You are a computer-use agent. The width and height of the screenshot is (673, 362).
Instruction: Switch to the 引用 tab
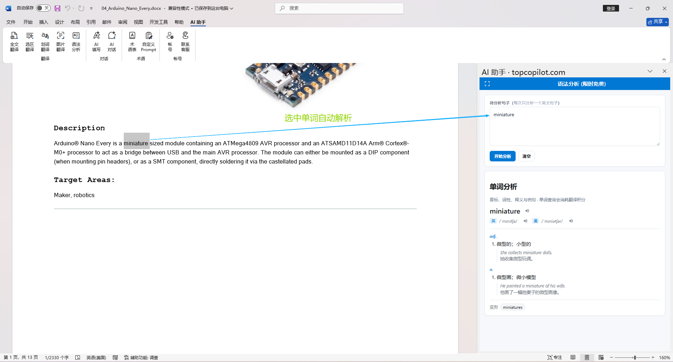point(91,22)
